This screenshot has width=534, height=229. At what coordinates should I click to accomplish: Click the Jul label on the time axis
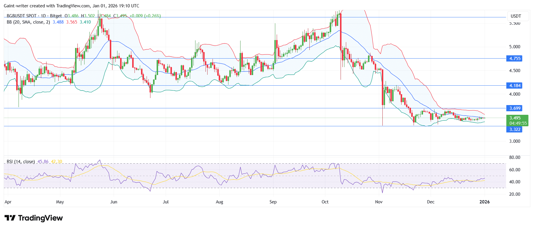(x=166, y=202)
